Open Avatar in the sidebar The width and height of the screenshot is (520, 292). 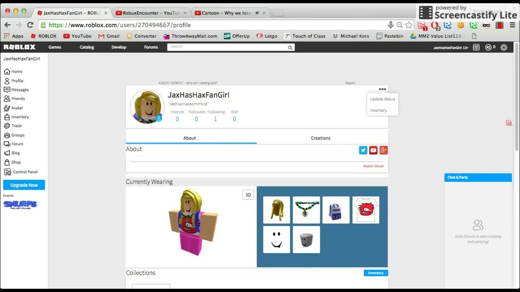click(13, 108)
